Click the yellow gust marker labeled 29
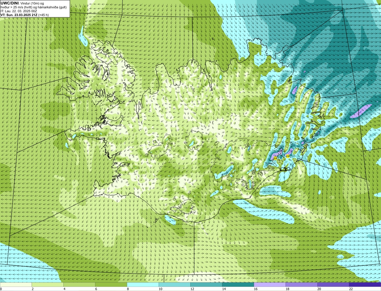The height and width of the screenshot is (291, 381). pyautogui.click(x=288, y=156)
